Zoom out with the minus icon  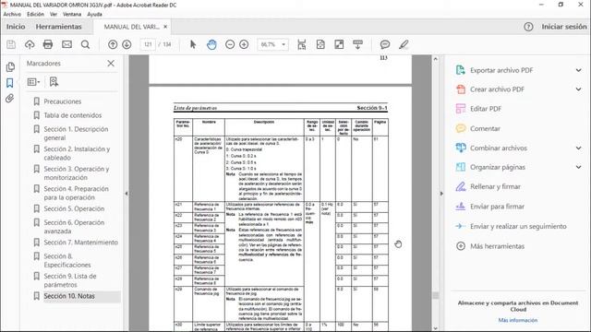tap(230, 44)
